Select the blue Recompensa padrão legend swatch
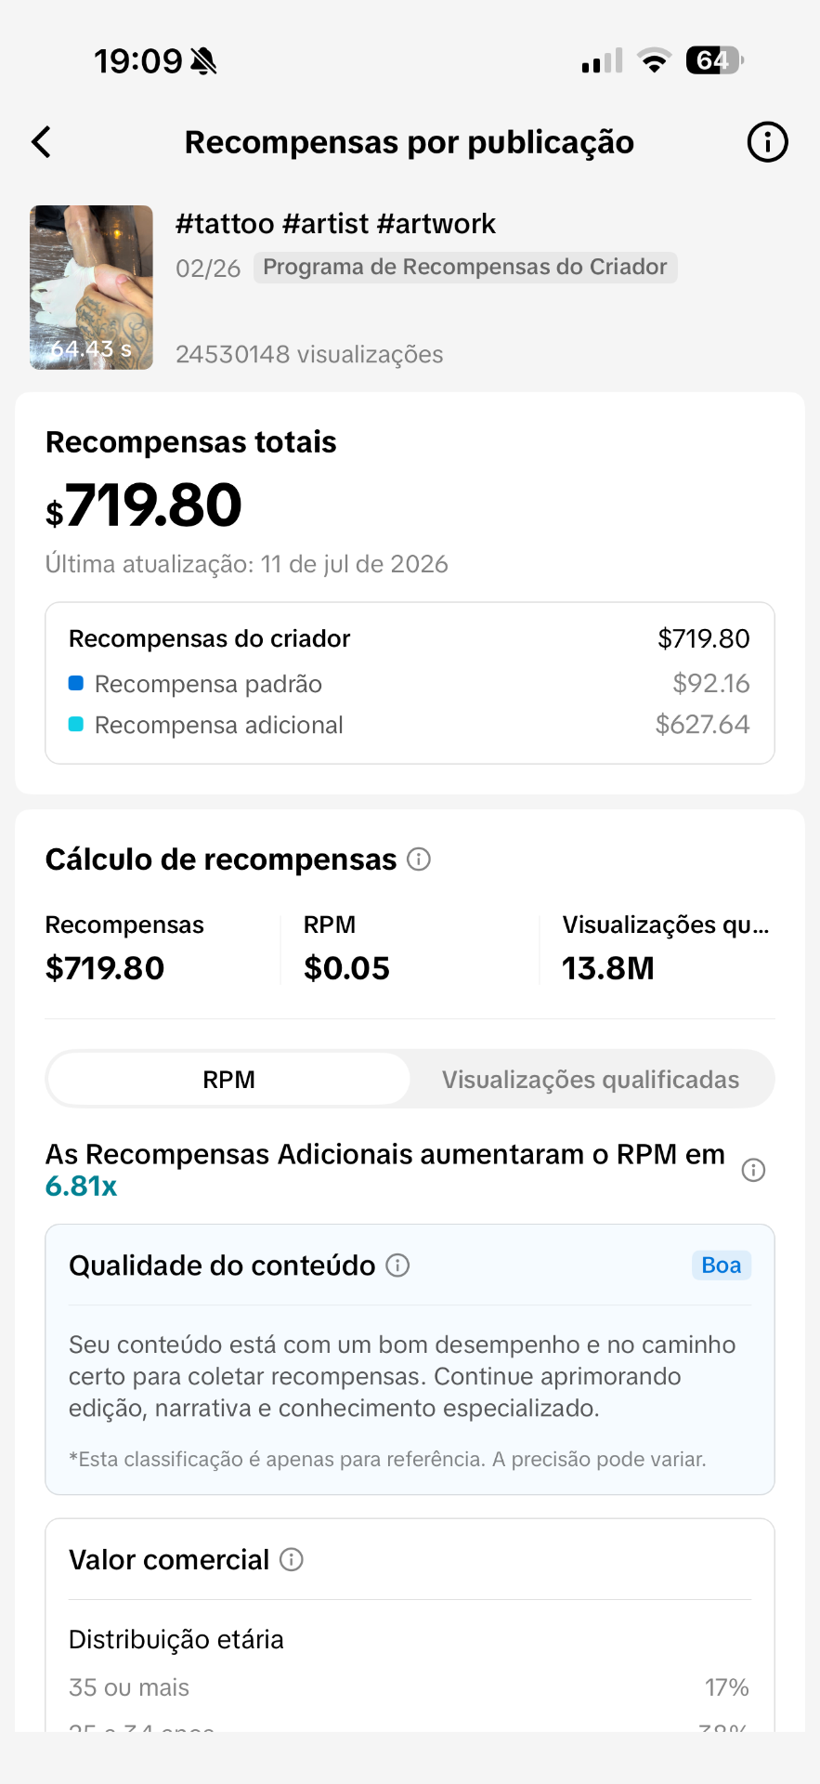The image size is (820, 1784). tap(76, 683)
